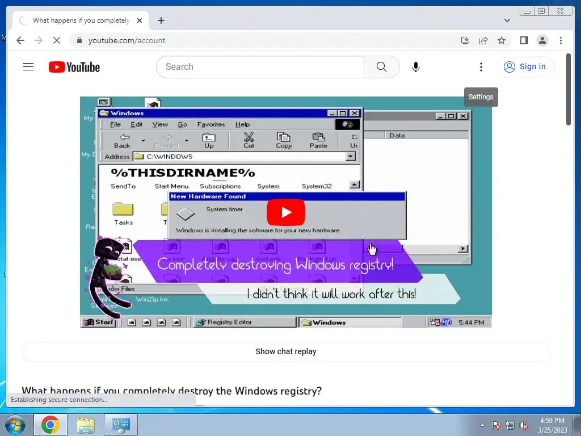Open YouTube settings three-dot menu
The image size is (581, 436).
[481, 67]
